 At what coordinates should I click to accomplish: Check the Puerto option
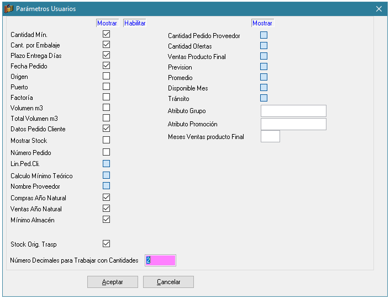point(106,87)
